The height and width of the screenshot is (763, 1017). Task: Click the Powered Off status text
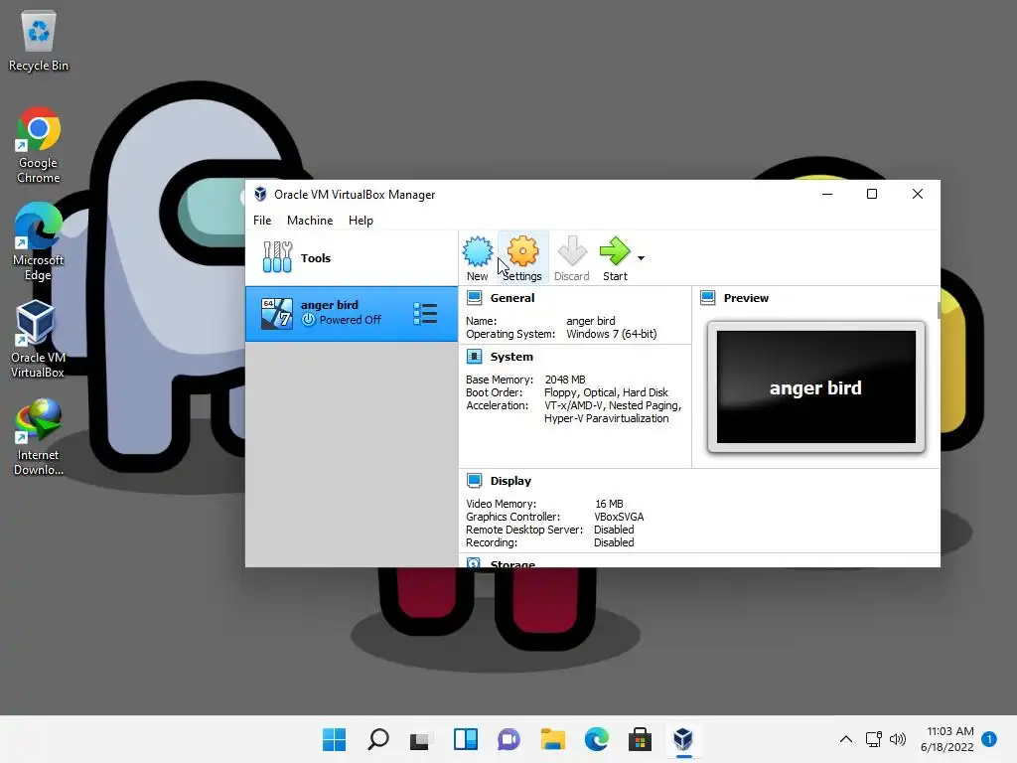pos(351,320)
